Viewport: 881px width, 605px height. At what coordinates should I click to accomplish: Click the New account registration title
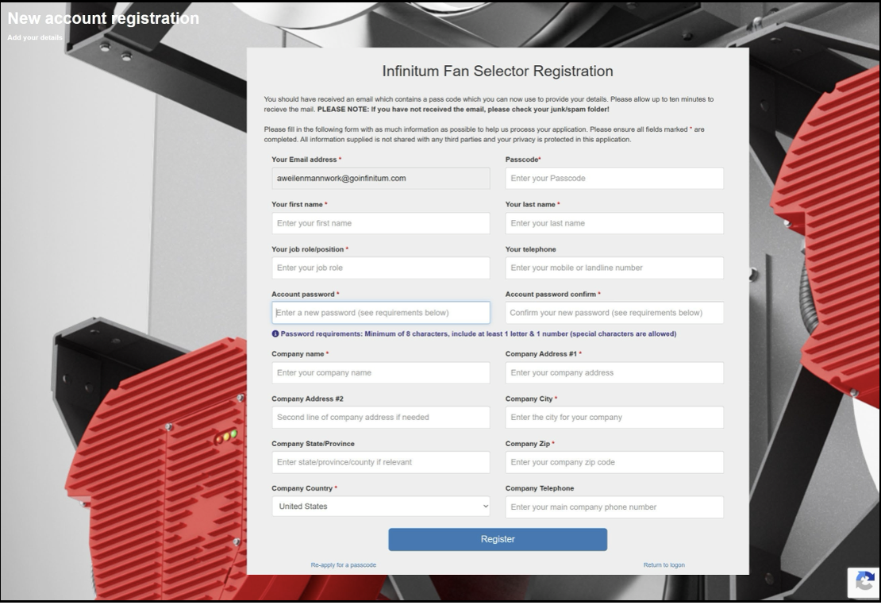coord(103,18)
